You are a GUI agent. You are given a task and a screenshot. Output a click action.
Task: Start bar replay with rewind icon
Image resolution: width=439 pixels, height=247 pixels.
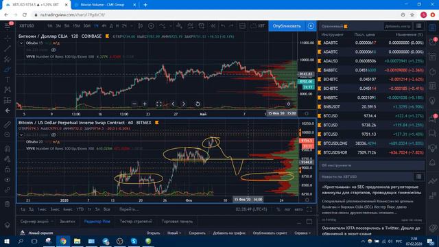[x=213, y=26]
